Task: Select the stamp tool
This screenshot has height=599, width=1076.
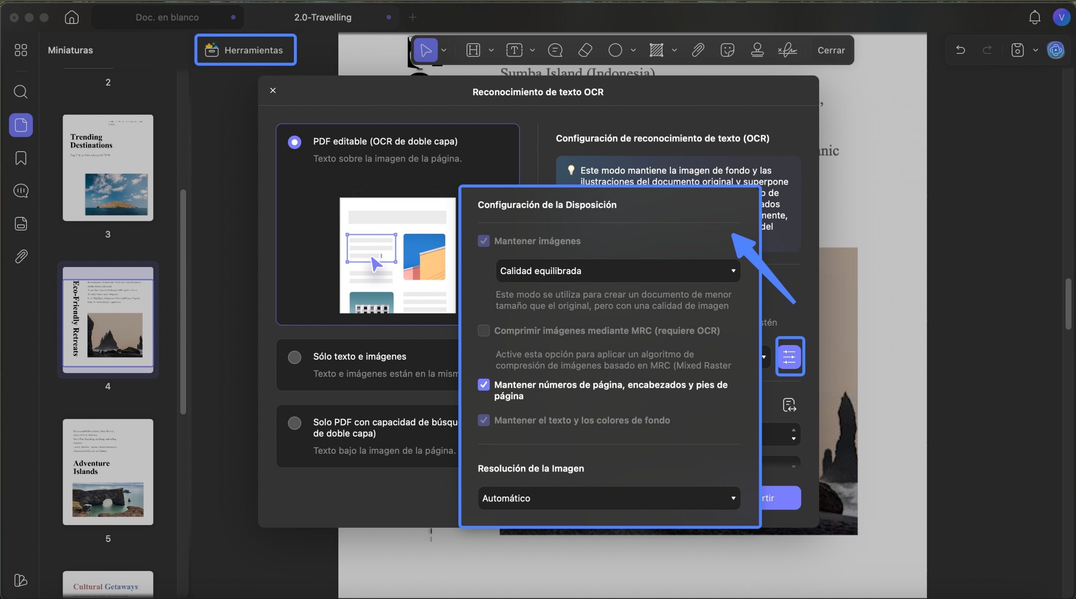Action: pyautogui.click(x=757, y=50)
